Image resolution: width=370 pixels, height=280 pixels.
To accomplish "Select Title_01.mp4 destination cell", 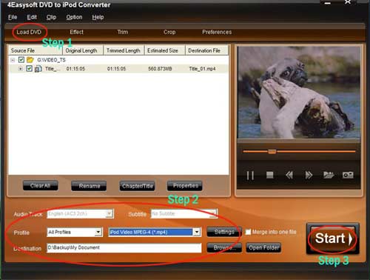I will pos(202,69).
